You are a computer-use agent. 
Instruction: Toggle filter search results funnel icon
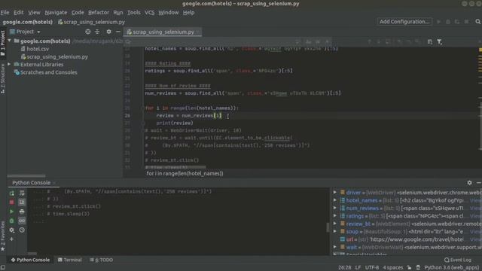pyautogui.click(x=440, y=41)
